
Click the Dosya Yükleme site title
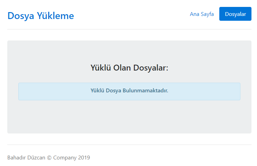[x=40, y=16]
